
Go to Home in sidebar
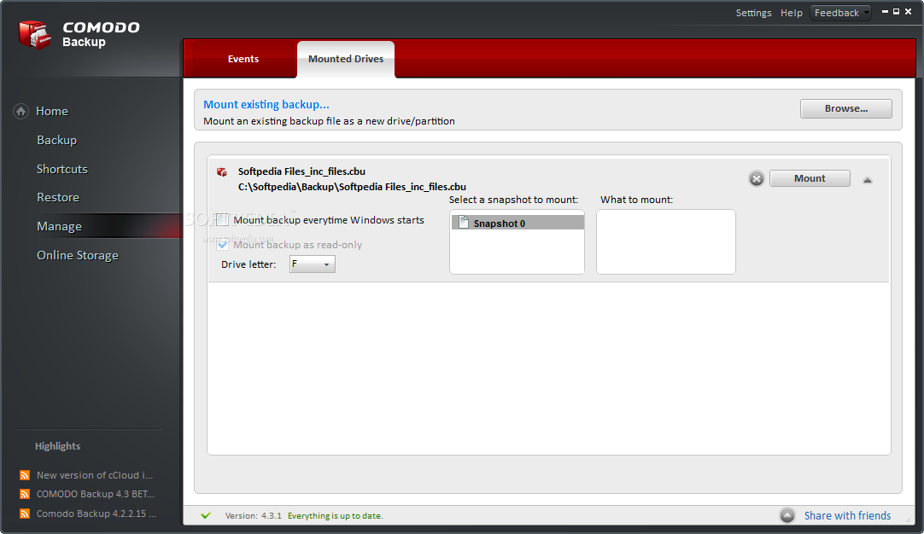pyautogui.click(x=52, y=111)
